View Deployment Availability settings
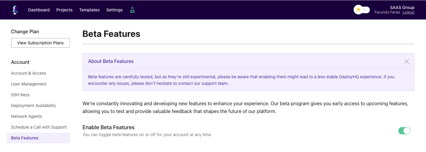426x152 pixels. pyautogui.click(x=33, y=106)
